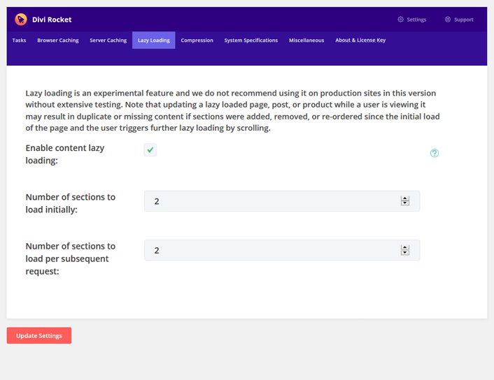Decrease sections loaded per subsequent request
The image size is (494, 380).
click(x=405, y=252)
